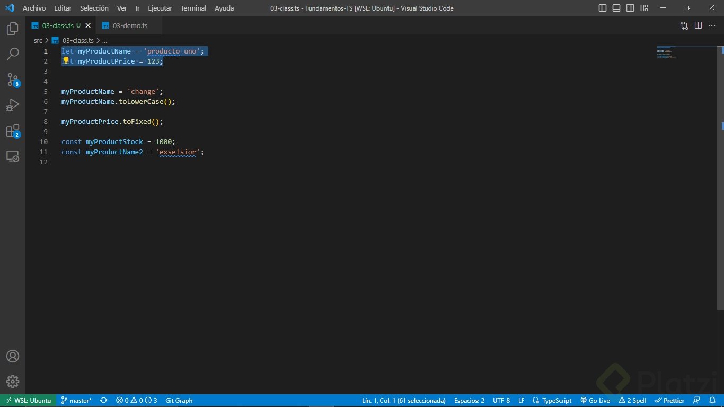Click Go Live in status bar

(x=595, y=401)
